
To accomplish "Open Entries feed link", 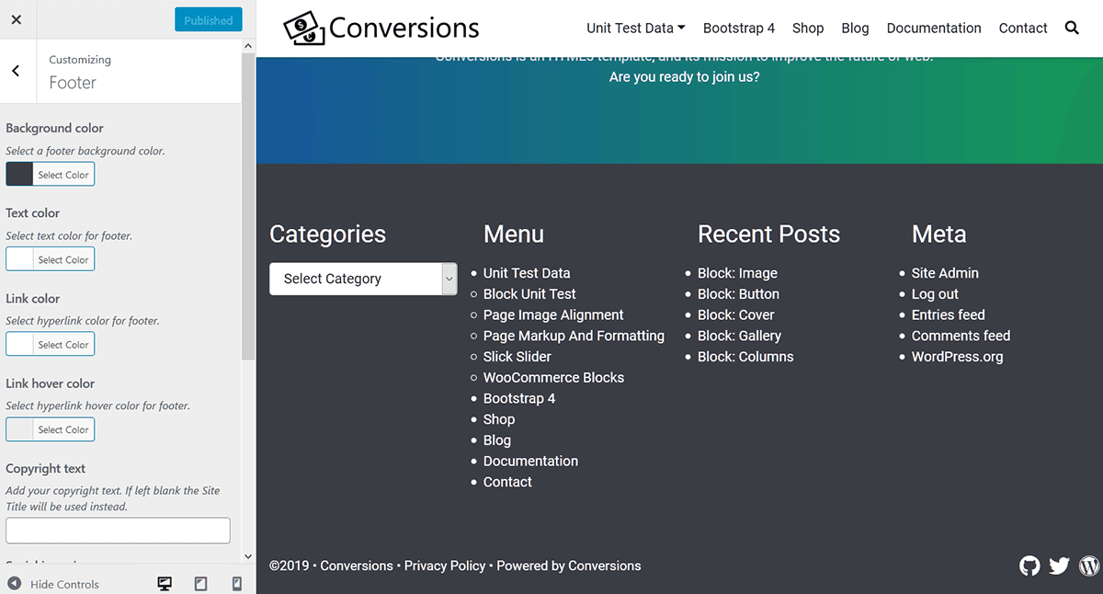I will pos(948,314).
